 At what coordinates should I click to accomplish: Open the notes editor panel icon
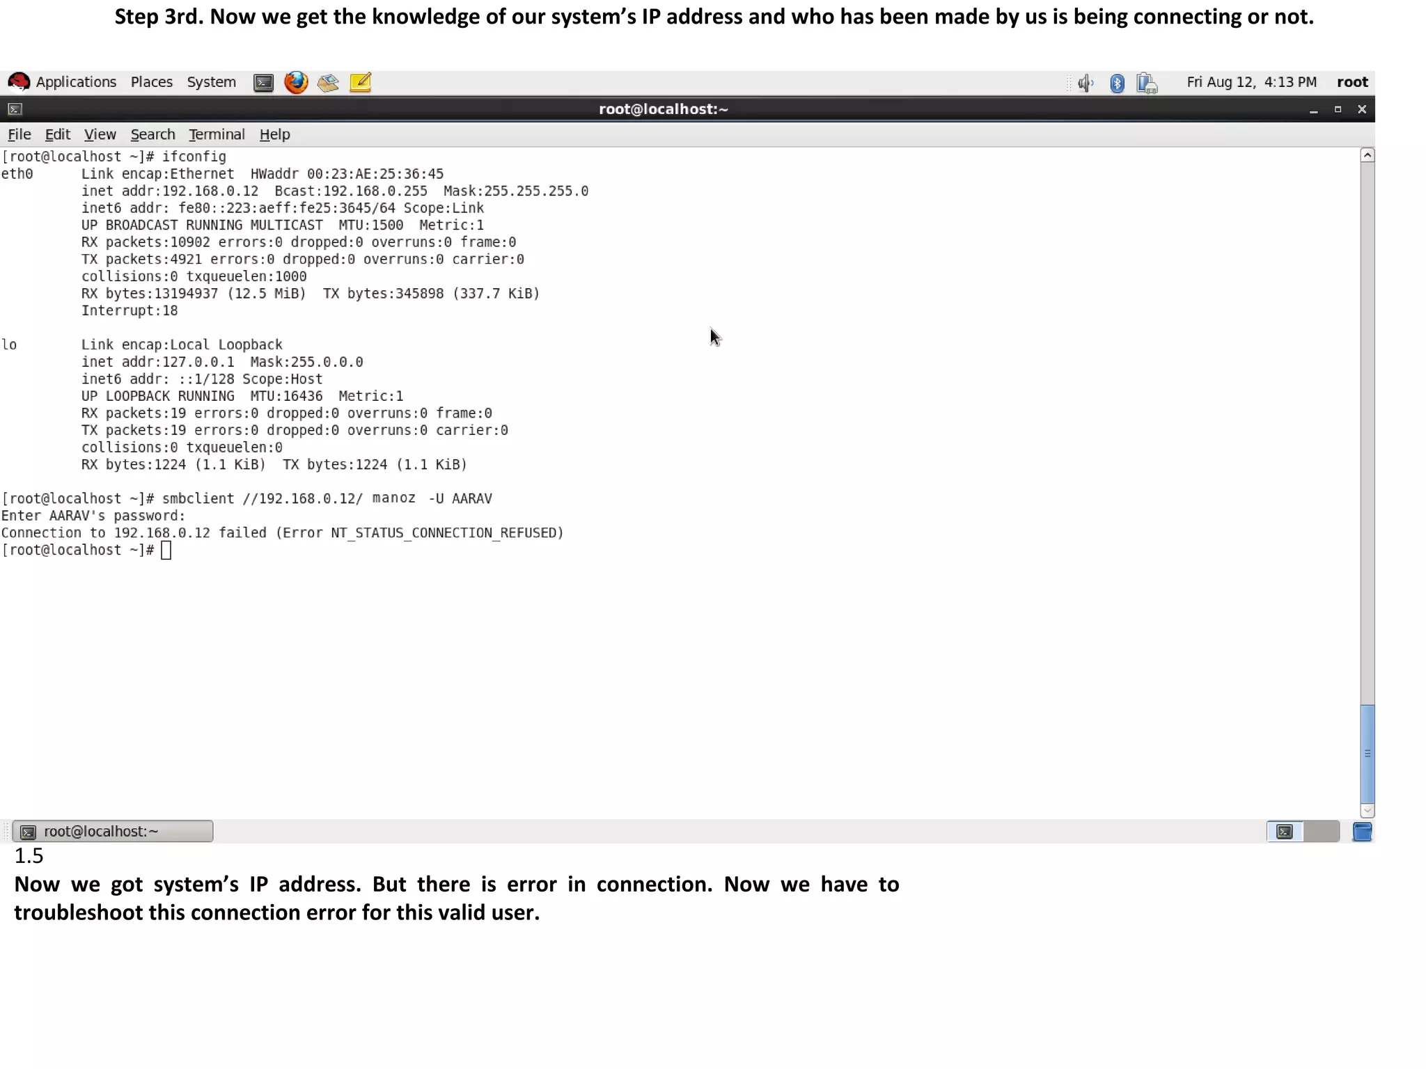[360, 83]
